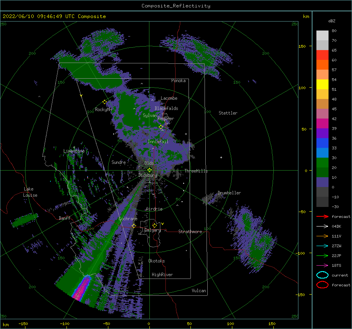Click the Lake Louise label

[30, 192]
